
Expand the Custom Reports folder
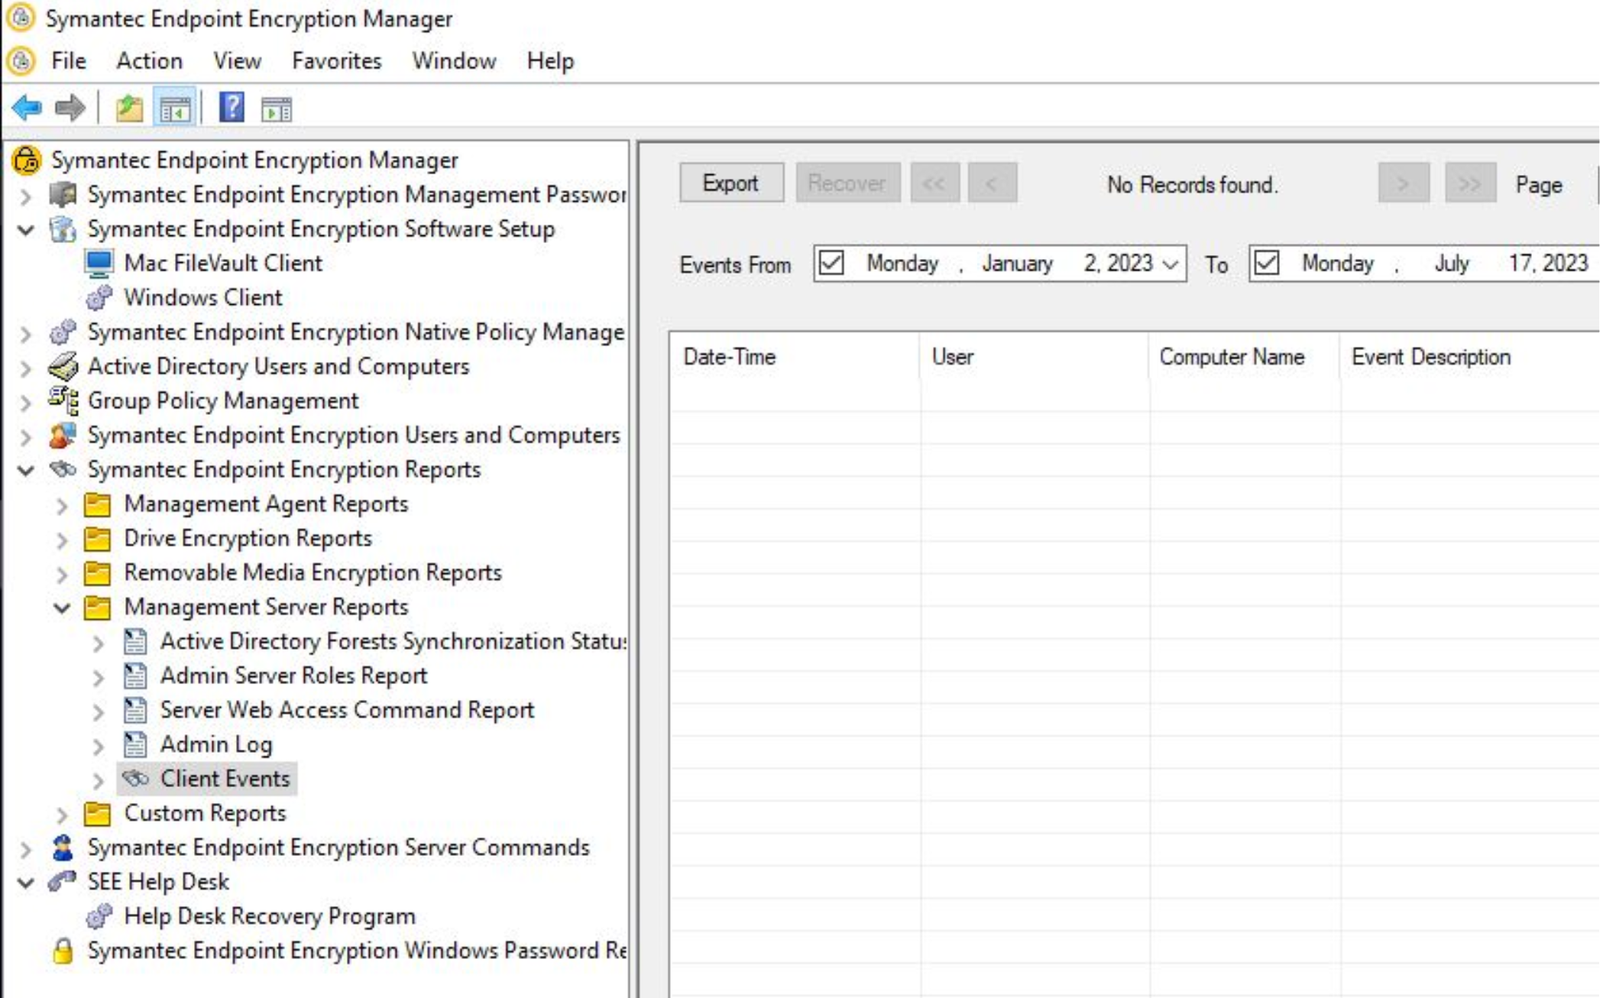click(63, 815)
